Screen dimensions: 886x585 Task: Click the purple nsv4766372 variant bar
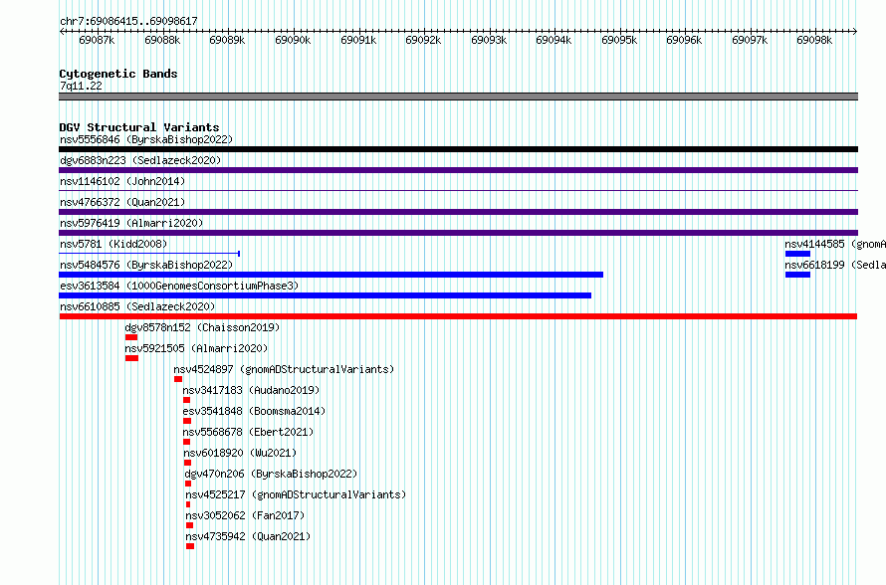(458, 212)
